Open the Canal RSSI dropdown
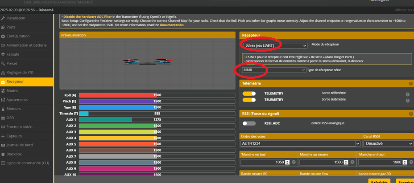 pos(388,143)
